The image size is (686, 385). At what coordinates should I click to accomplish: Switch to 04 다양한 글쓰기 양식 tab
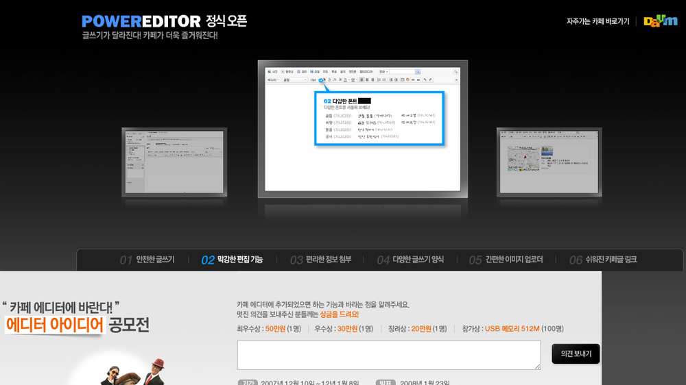click(410, 260)
